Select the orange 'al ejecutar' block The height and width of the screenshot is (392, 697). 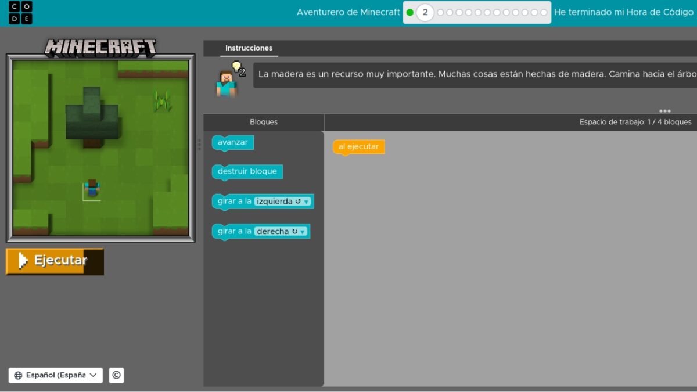click(358, 147)
